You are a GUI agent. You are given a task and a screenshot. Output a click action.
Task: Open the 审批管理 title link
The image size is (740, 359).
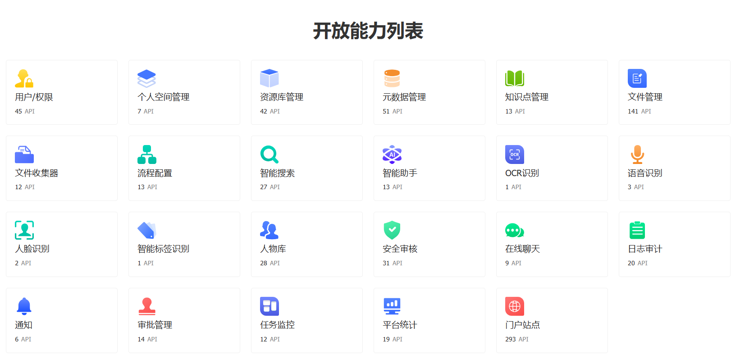[155, 325]
